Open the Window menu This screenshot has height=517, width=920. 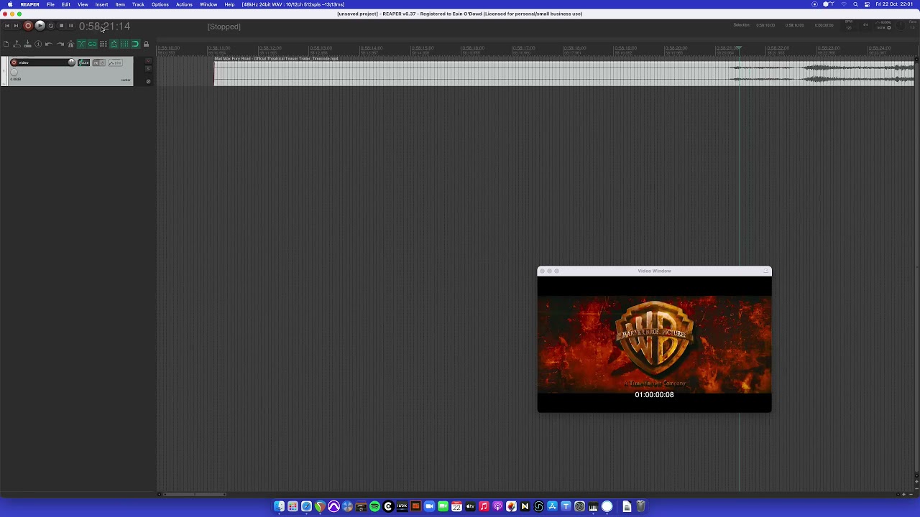[208, 4]
